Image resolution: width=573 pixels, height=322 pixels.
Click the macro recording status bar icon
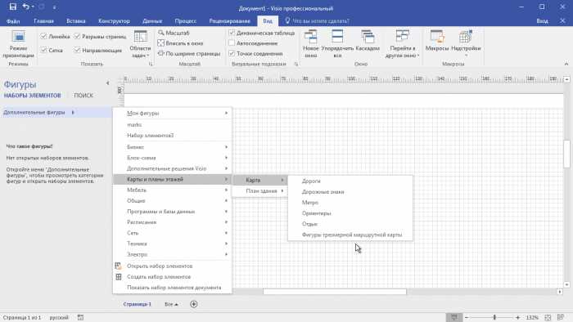coord(80,318)
